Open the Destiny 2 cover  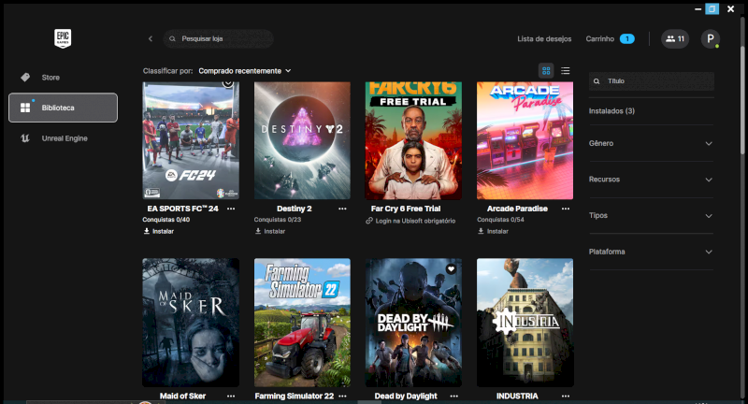[302, 140]
